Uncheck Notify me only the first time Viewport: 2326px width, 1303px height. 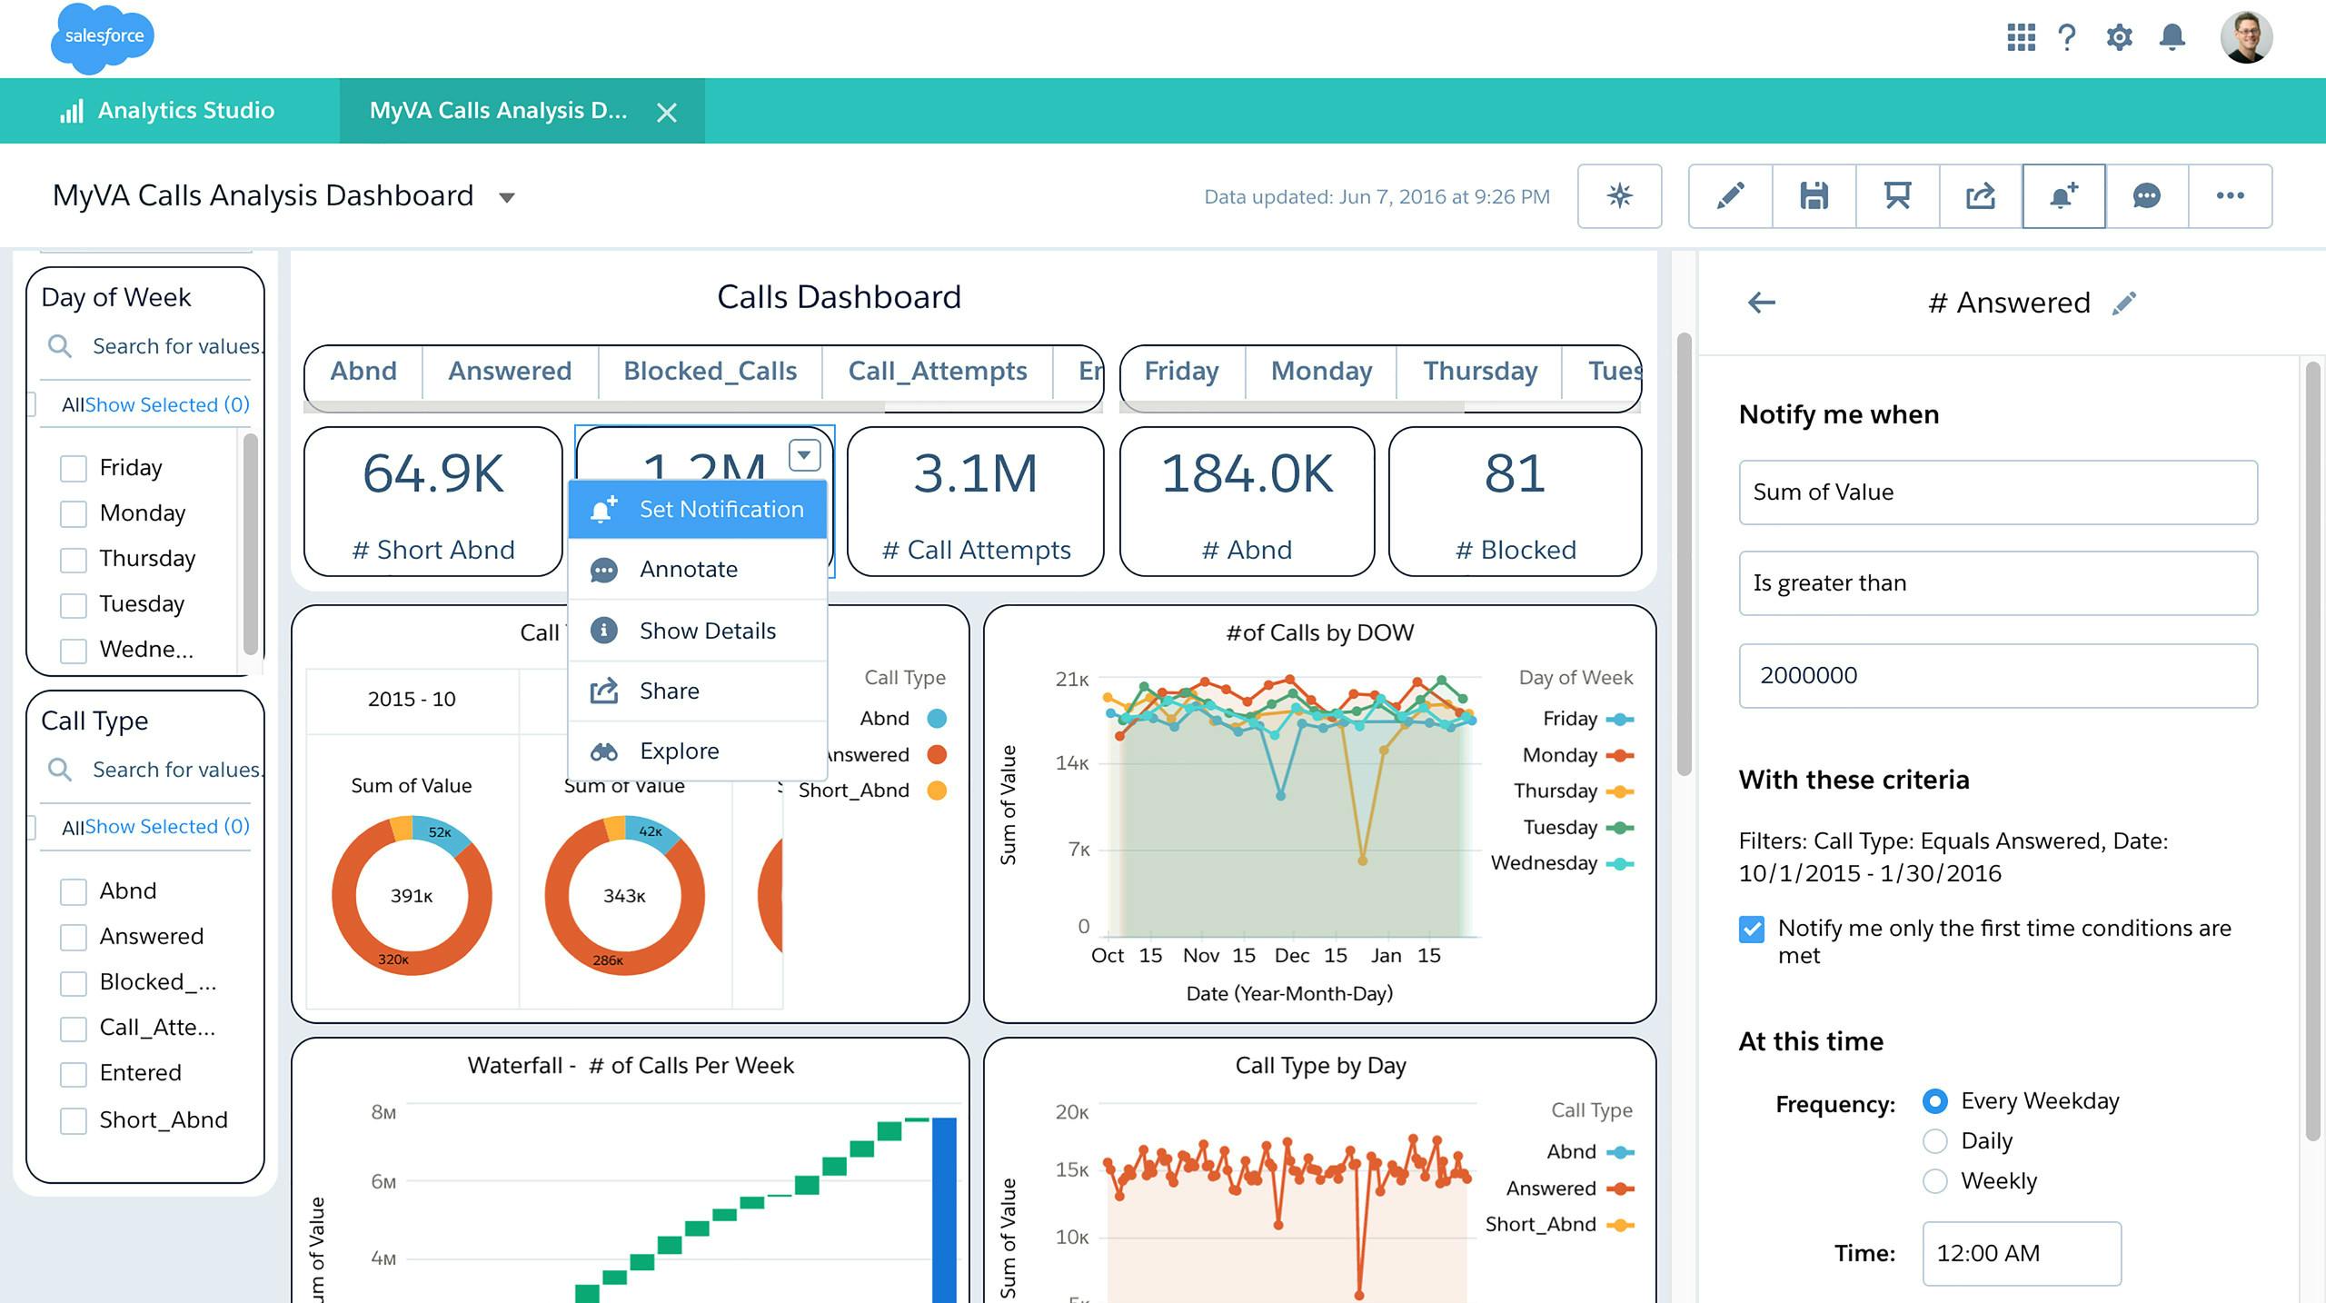1752,930
